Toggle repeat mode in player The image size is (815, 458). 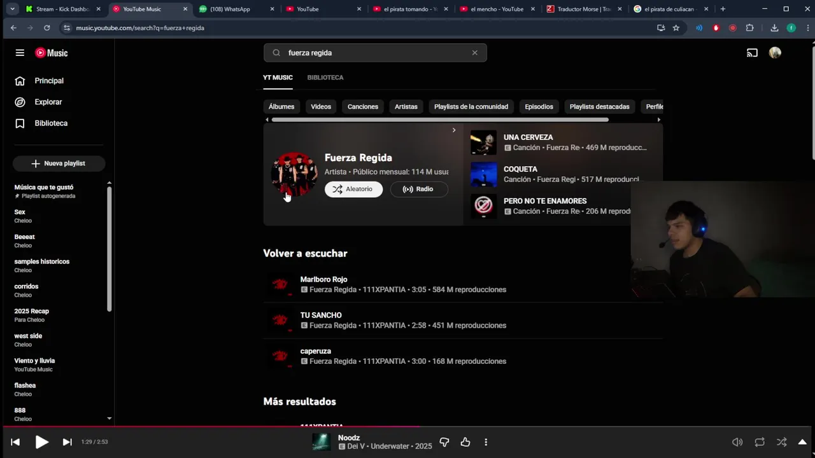click(x=760, y=442)
